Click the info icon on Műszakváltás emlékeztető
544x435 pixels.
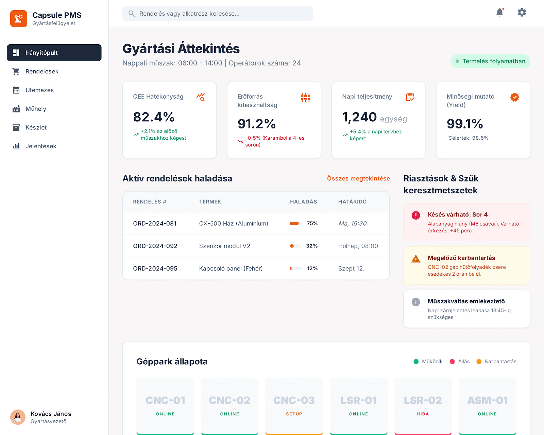(415, 302)
